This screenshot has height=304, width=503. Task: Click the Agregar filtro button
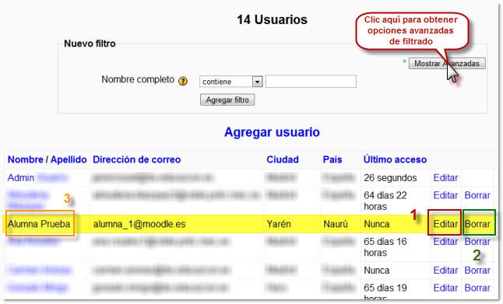[x=227, y=100]
